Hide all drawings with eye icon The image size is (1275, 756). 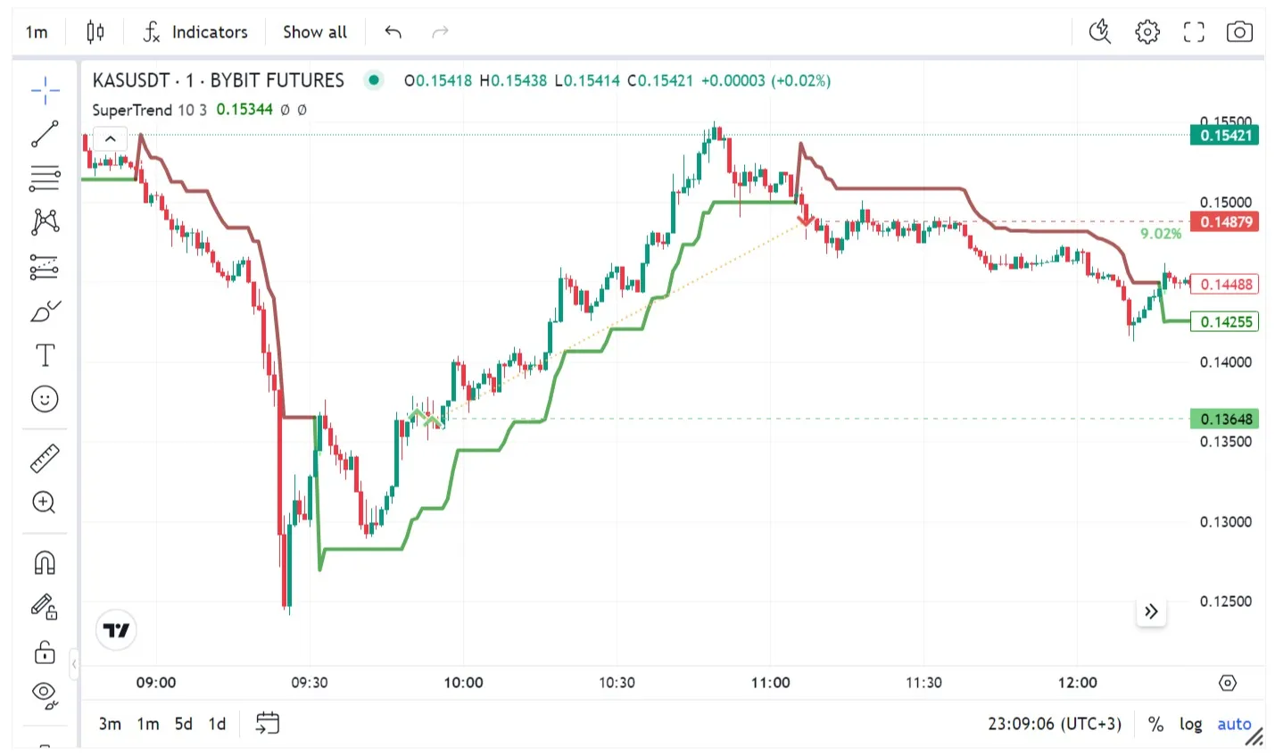45,694
